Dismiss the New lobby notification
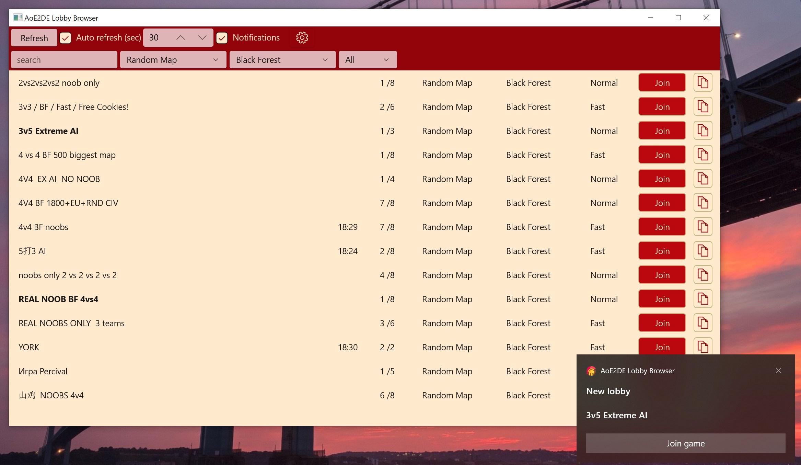The height and width of the screenshot is (465, 801). (778, 370)
